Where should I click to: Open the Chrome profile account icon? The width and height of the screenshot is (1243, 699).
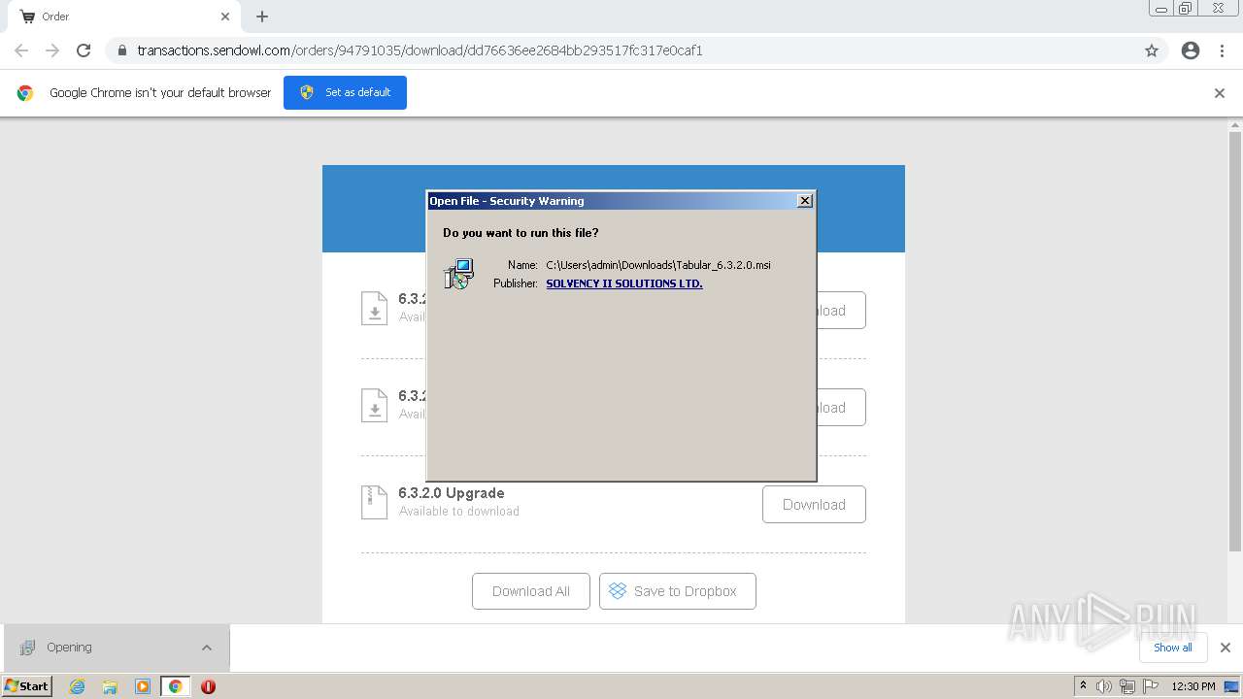coord(1191,50)
